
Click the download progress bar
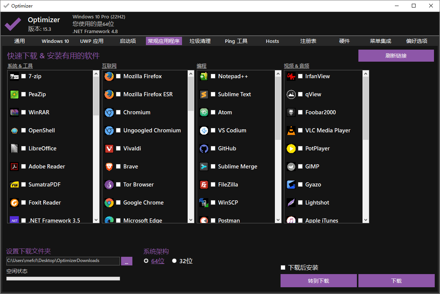point(63,279)
